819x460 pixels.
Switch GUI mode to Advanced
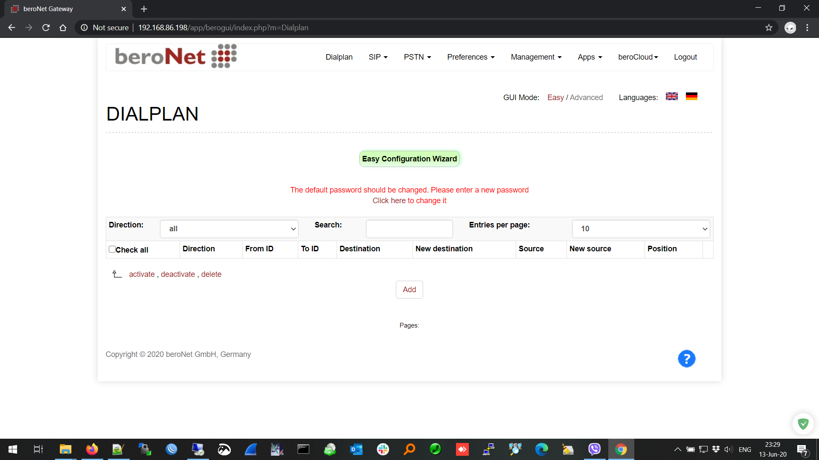click(586, 98)
